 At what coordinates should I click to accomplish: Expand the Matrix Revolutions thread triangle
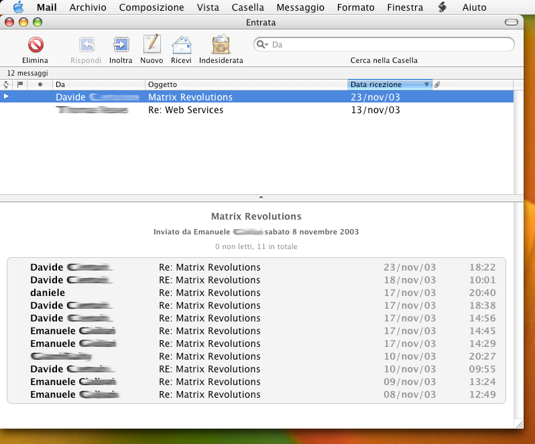click(6, 97)
